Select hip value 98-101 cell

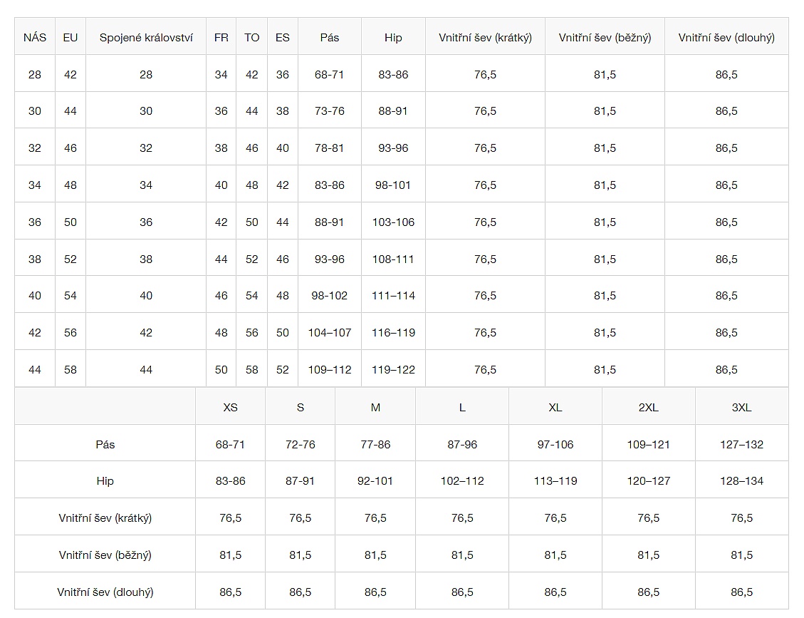[x=393, y=185]
